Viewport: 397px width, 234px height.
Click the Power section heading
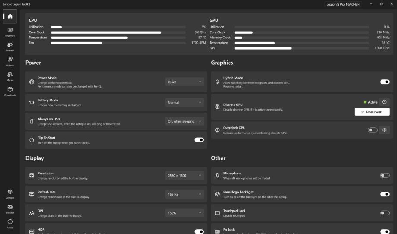[33, 63]
